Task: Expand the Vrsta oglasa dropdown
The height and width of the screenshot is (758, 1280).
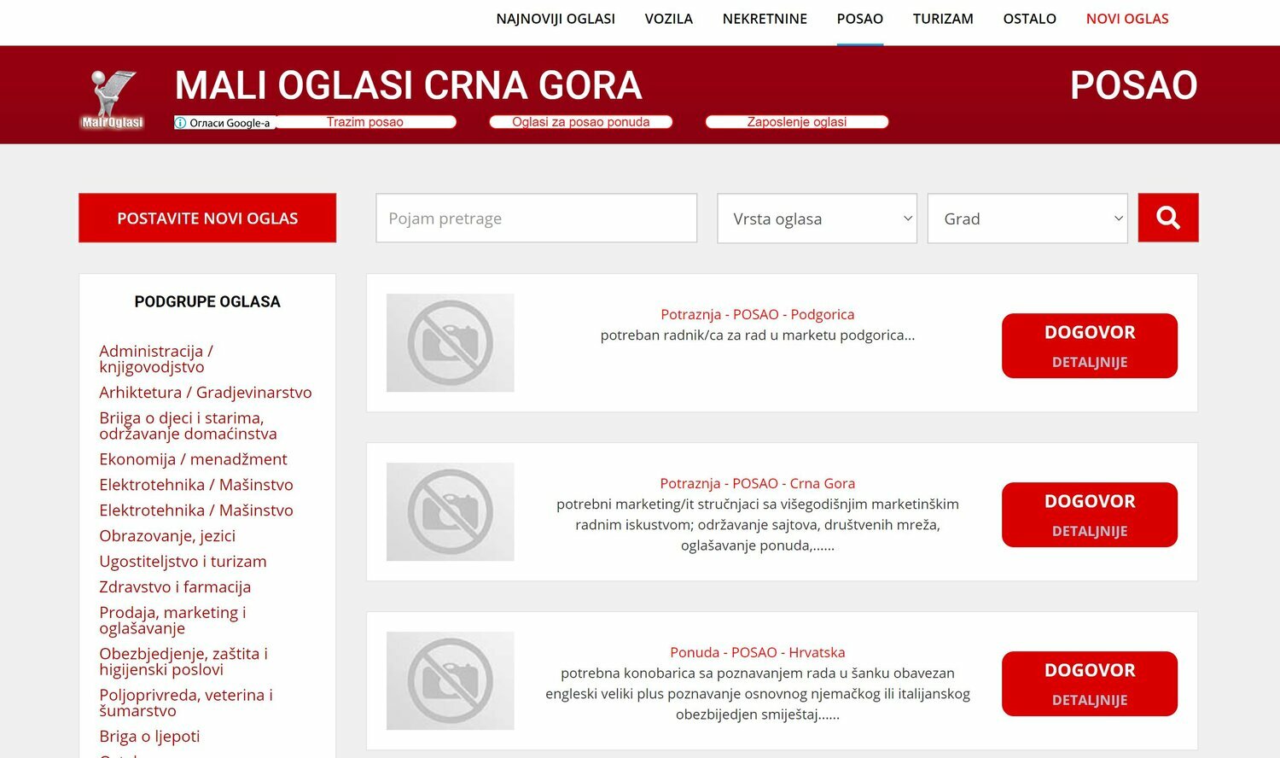Action: click(x=817, y=219)
